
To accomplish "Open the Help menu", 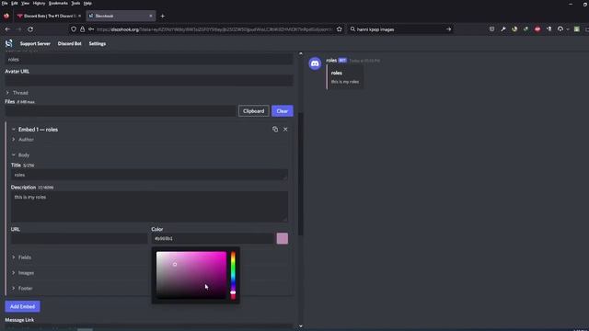I will click(x=87, y=3).
